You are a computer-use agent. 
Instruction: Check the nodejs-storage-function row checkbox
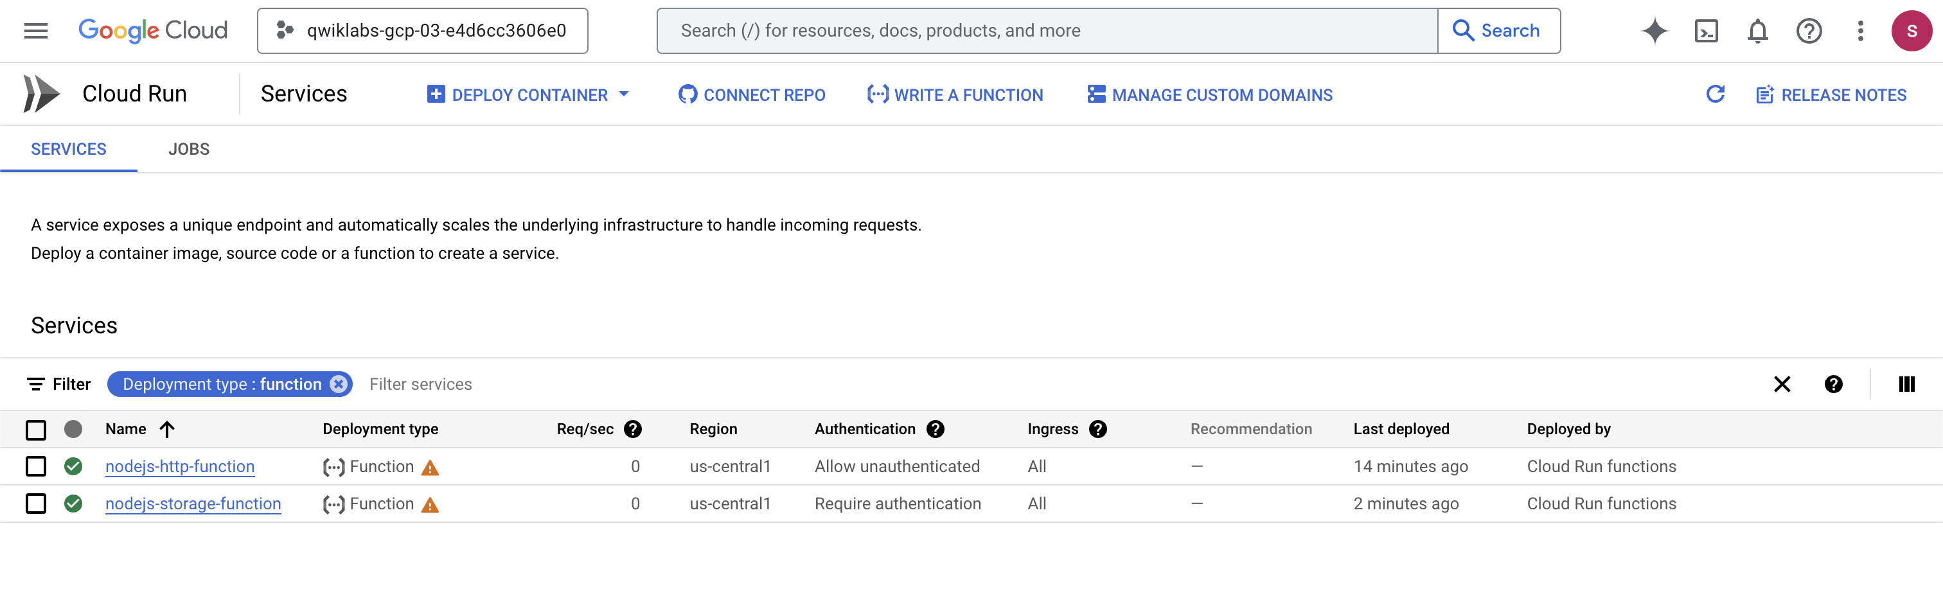tap(35, 503)
